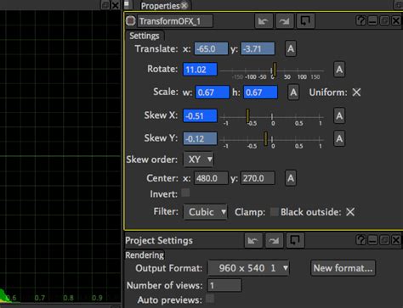Select the Settings tab

pyautogui.click(x=145, y=36)
